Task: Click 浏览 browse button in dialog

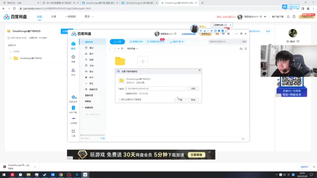Action: [193, 89]
